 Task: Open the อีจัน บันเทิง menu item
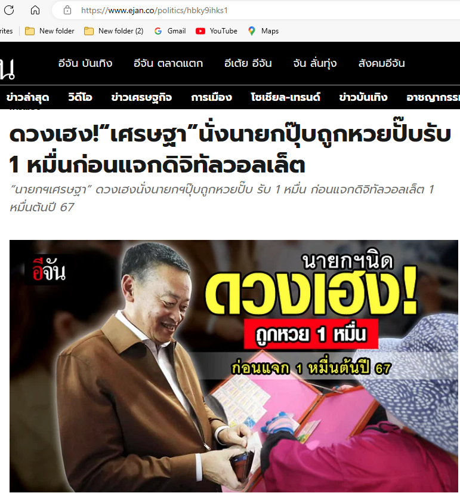click(x=85, y=63)
